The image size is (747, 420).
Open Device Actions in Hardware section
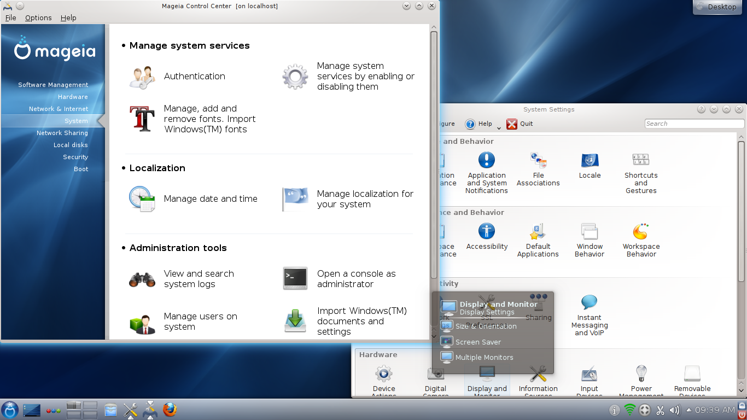pyautogui.click(x=384, y=381)
